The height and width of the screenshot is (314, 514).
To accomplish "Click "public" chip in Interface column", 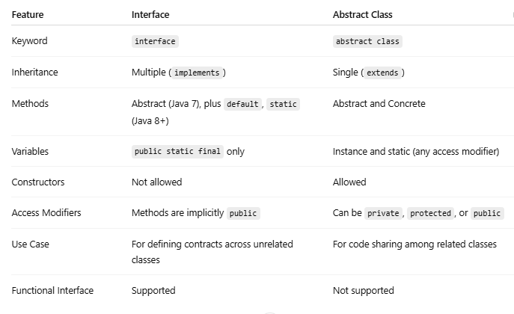I will click(x=243, y=213).
